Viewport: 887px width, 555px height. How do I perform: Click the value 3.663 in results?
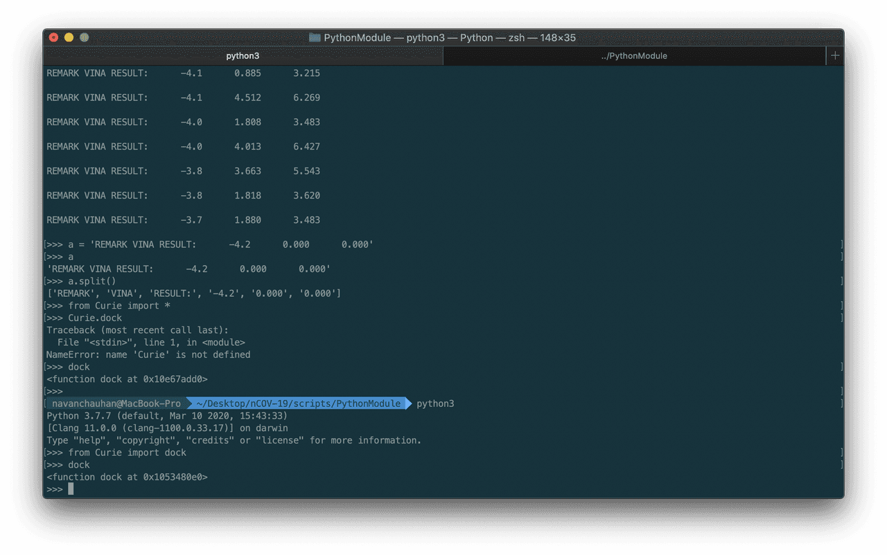coord(247,171)
